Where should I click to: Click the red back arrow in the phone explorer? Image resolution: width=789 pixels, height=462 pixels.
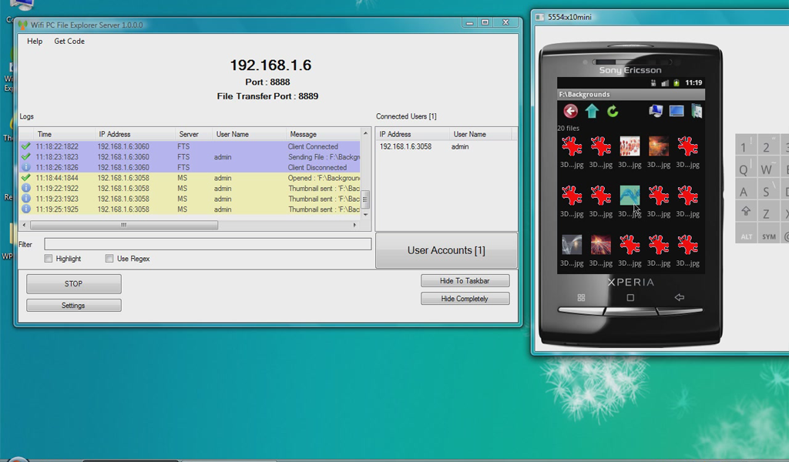571,110
